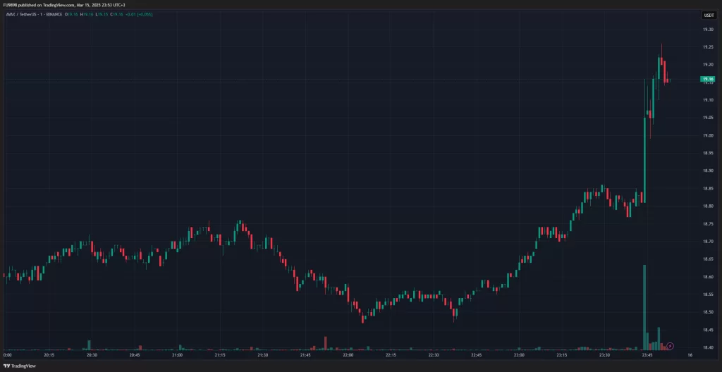Image resolution: width=722 pixels, height=372 pixels.
Task: Click the tallest green volume bar
Action: 644,306
